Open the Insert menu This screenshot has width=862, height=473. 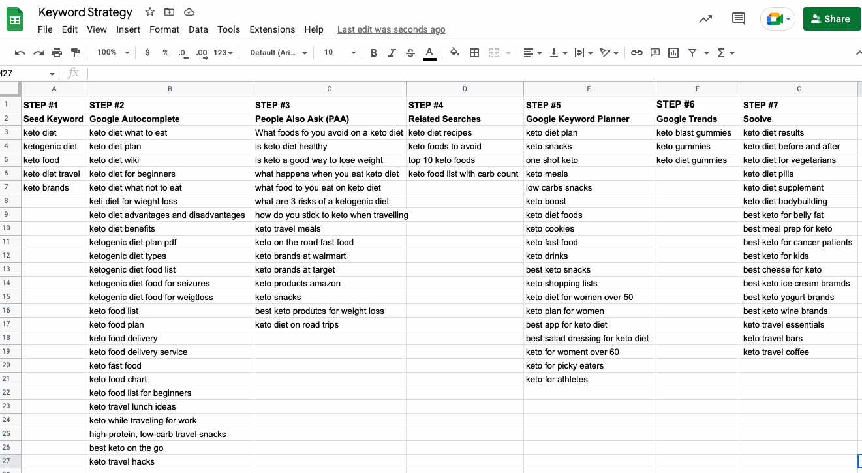[x=129, y=29]
